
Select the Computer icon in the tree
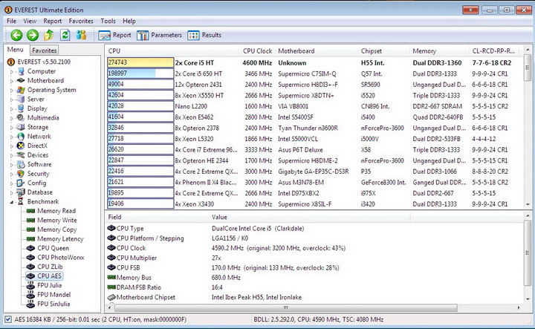[21, 71]
